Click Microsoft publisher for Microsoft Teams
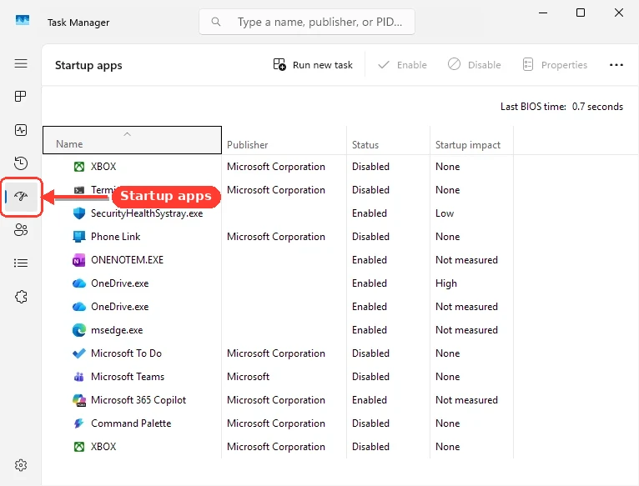639x486 pixels. pos(249,377)
